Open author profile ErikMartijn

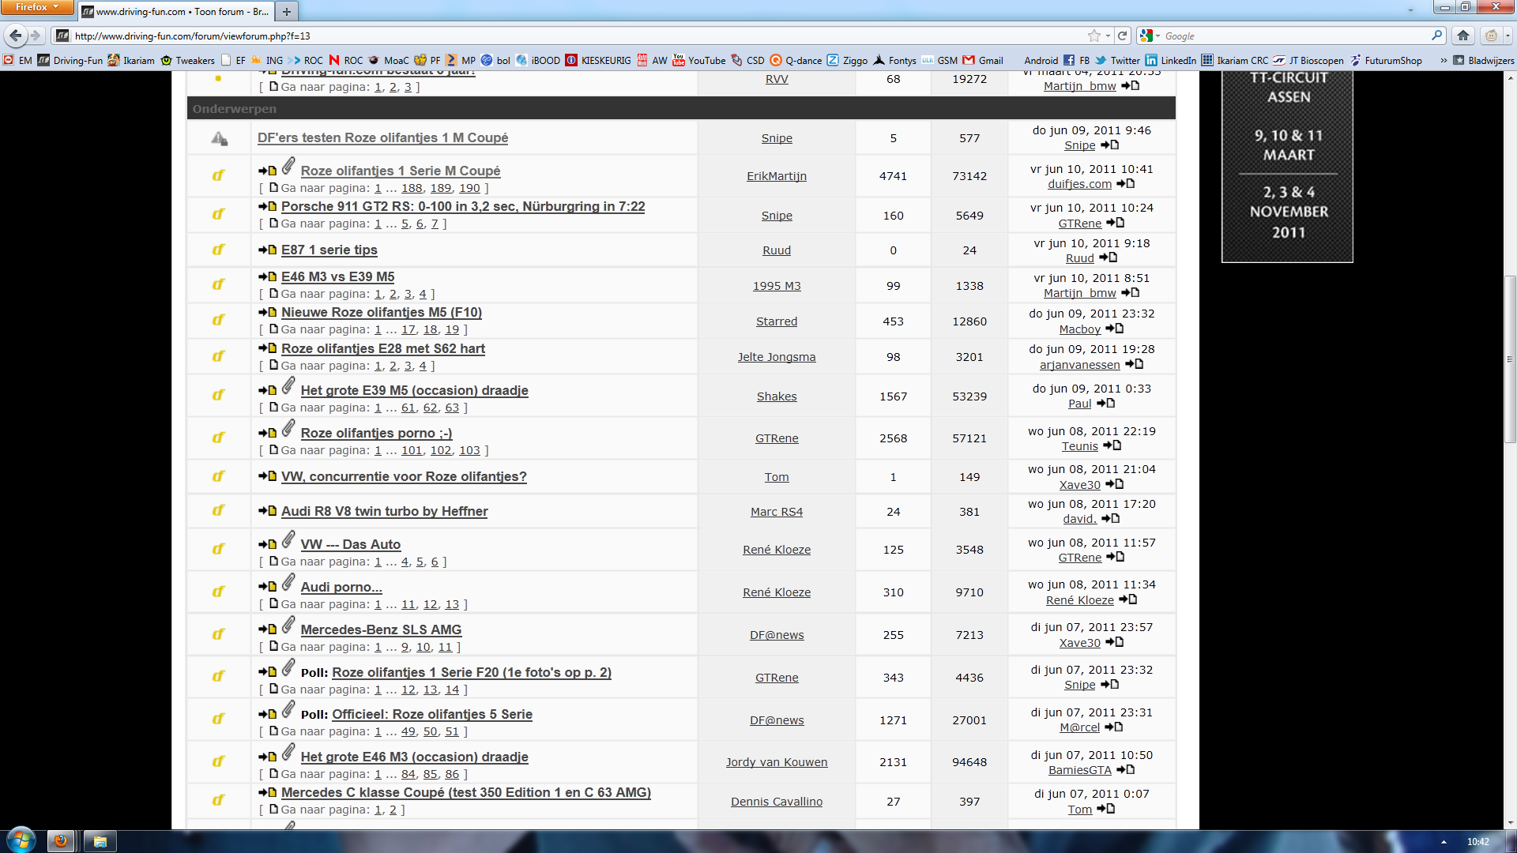point(777,176)
